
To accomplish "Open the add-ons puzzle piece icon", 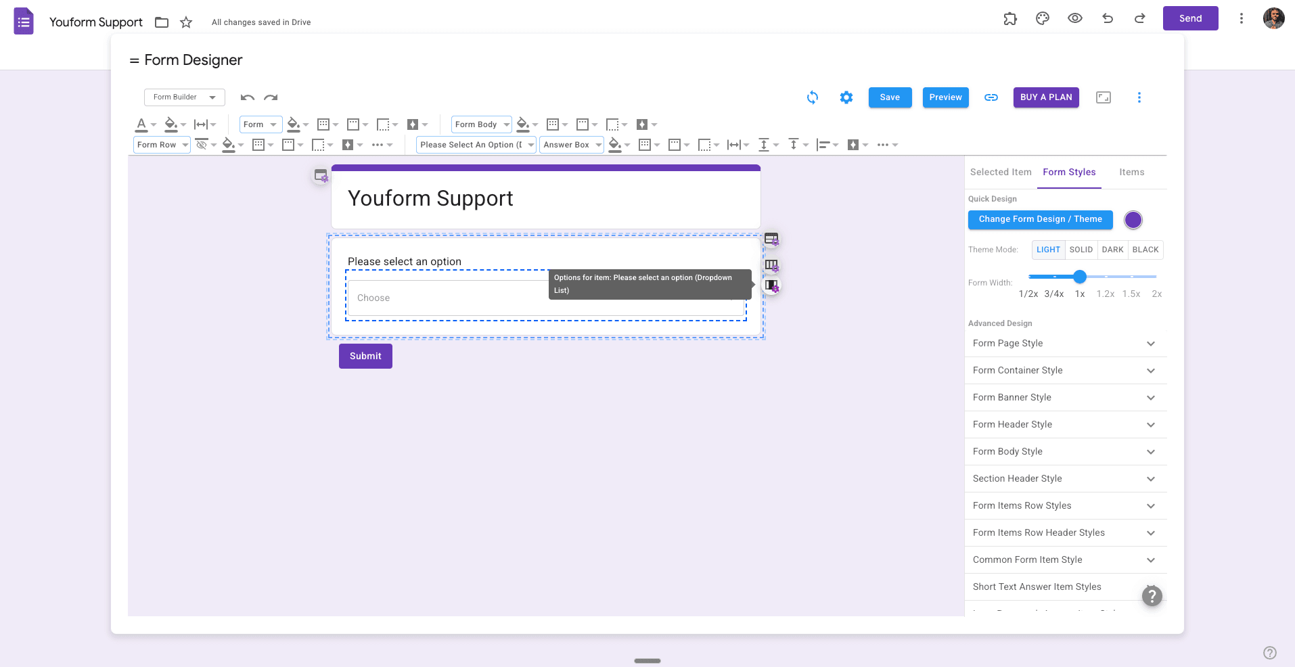I will click(1009, 19).
